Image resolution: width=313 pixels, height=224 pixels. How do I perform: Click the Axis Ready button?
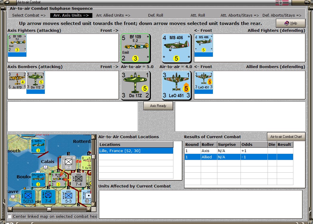coord(158,106)
